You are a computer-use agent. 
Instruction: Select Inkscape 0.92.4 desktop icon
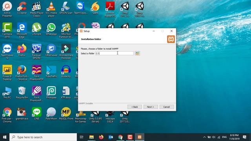coord(110,117)
